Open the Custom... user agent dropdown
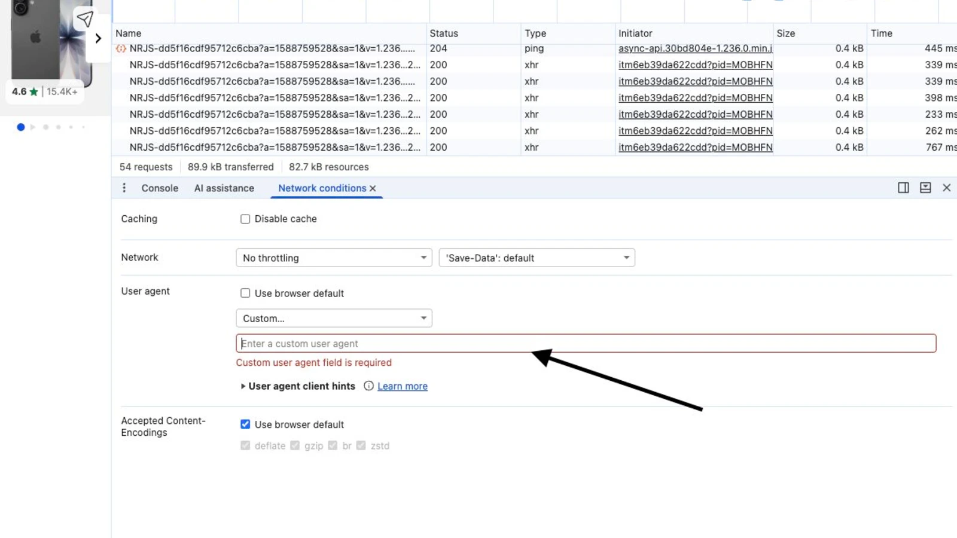957x538 pixels. tap(334, 318)
